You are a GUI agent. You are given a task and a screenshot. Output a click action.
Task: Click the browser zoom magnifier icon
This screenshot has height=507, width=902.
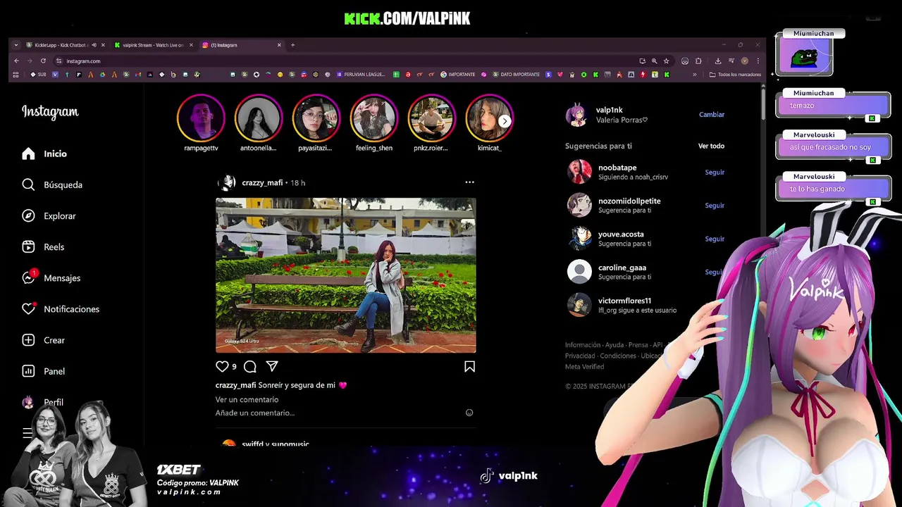(x=654, y=61)
